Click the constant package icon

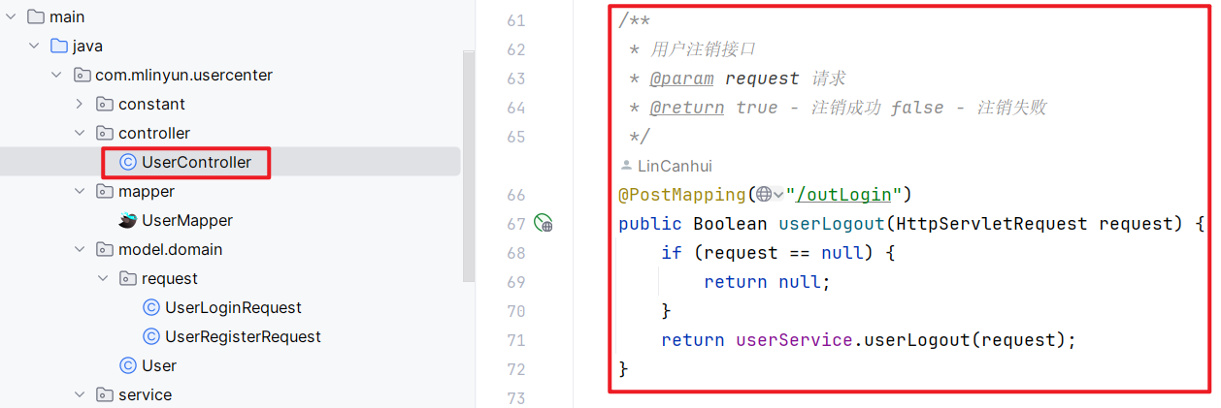pyautogui.click(x=104, y=104)
